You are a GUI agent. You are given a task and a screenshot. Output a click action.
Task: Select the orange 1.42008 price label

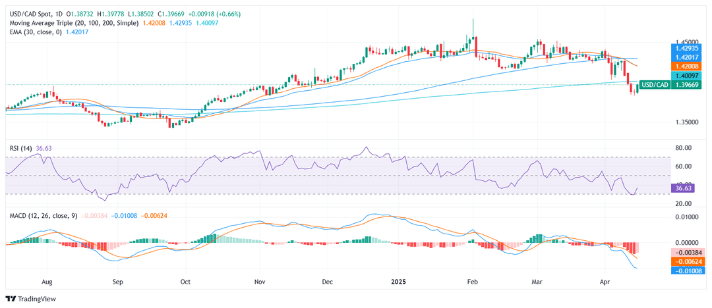pos(688,66)
